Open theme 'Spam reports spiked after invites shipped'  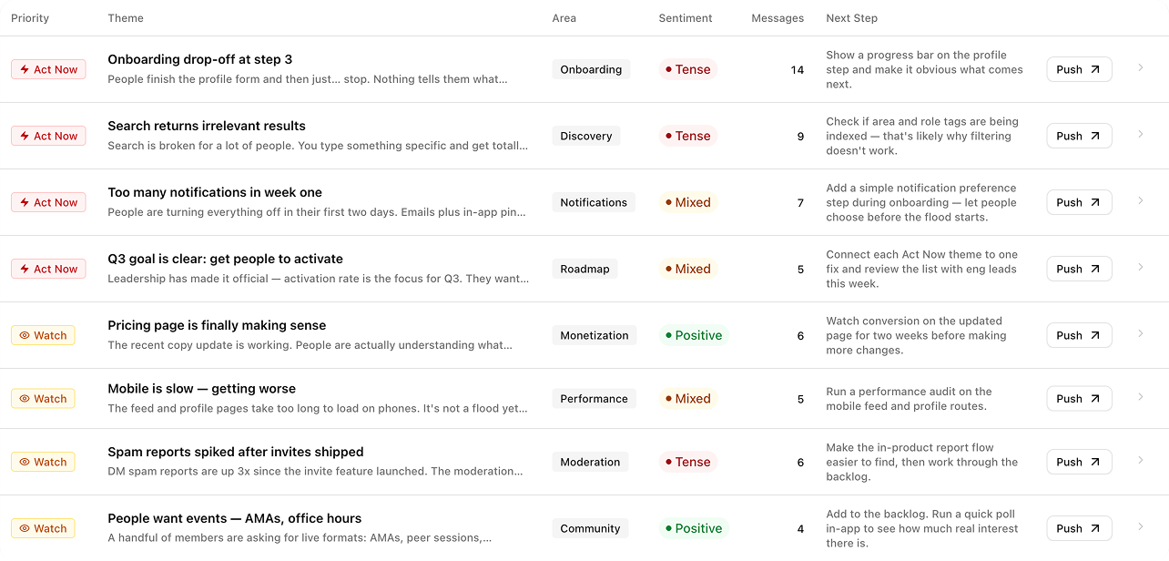point(236,452)
